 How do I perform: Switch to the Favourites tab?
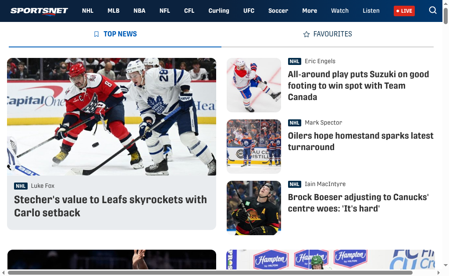pyautogui.click(x=328, y=34)
